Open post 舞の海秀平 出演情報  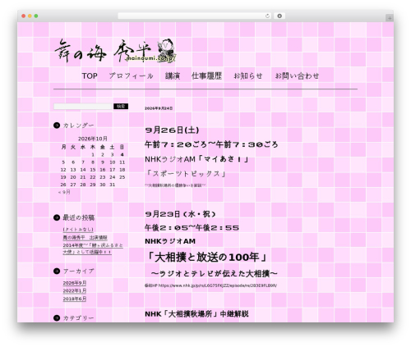tap(85, 238)
